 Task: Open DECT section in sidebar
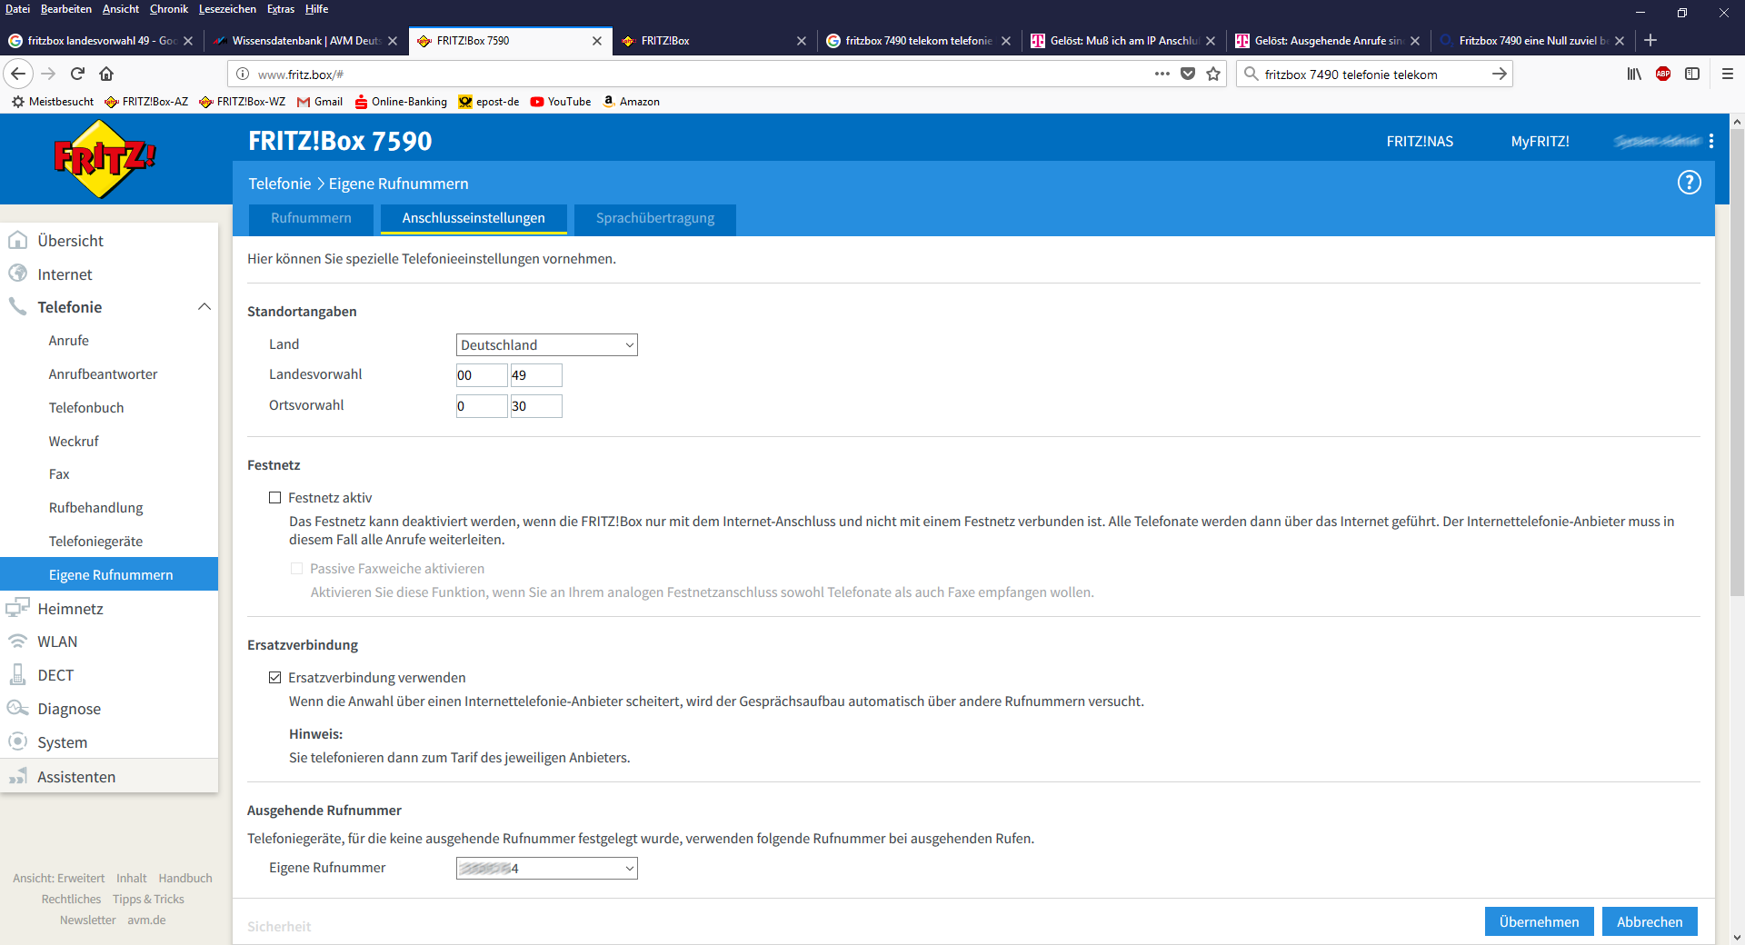[55, 675]
